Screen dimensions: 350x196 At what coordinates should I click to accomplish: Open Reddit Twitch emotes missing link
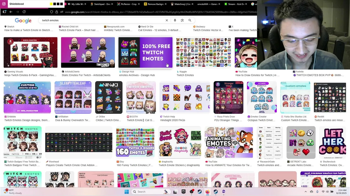[x=329, y=120]
